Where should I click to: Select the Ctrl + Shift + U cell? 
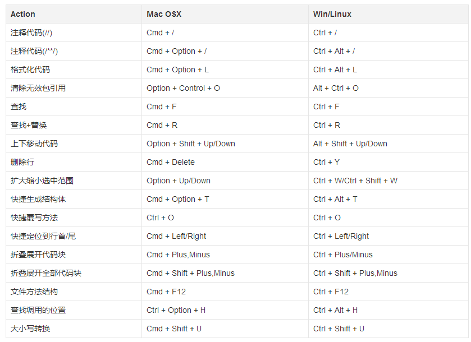(x=388, y=329)
